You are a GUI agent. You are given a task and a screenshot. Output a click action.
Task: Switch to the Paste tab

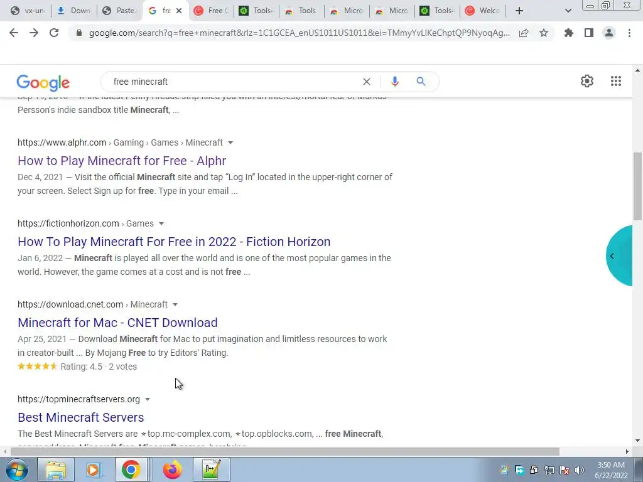point(120,11)
